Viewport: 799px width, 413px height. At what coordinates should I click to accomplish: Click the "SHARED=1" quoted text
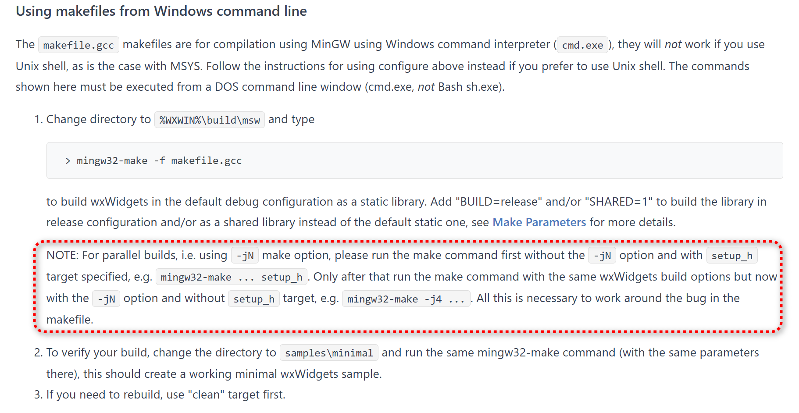(621, 202)
